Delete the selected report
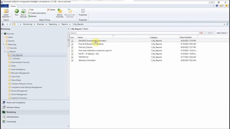 pos(51,10)
